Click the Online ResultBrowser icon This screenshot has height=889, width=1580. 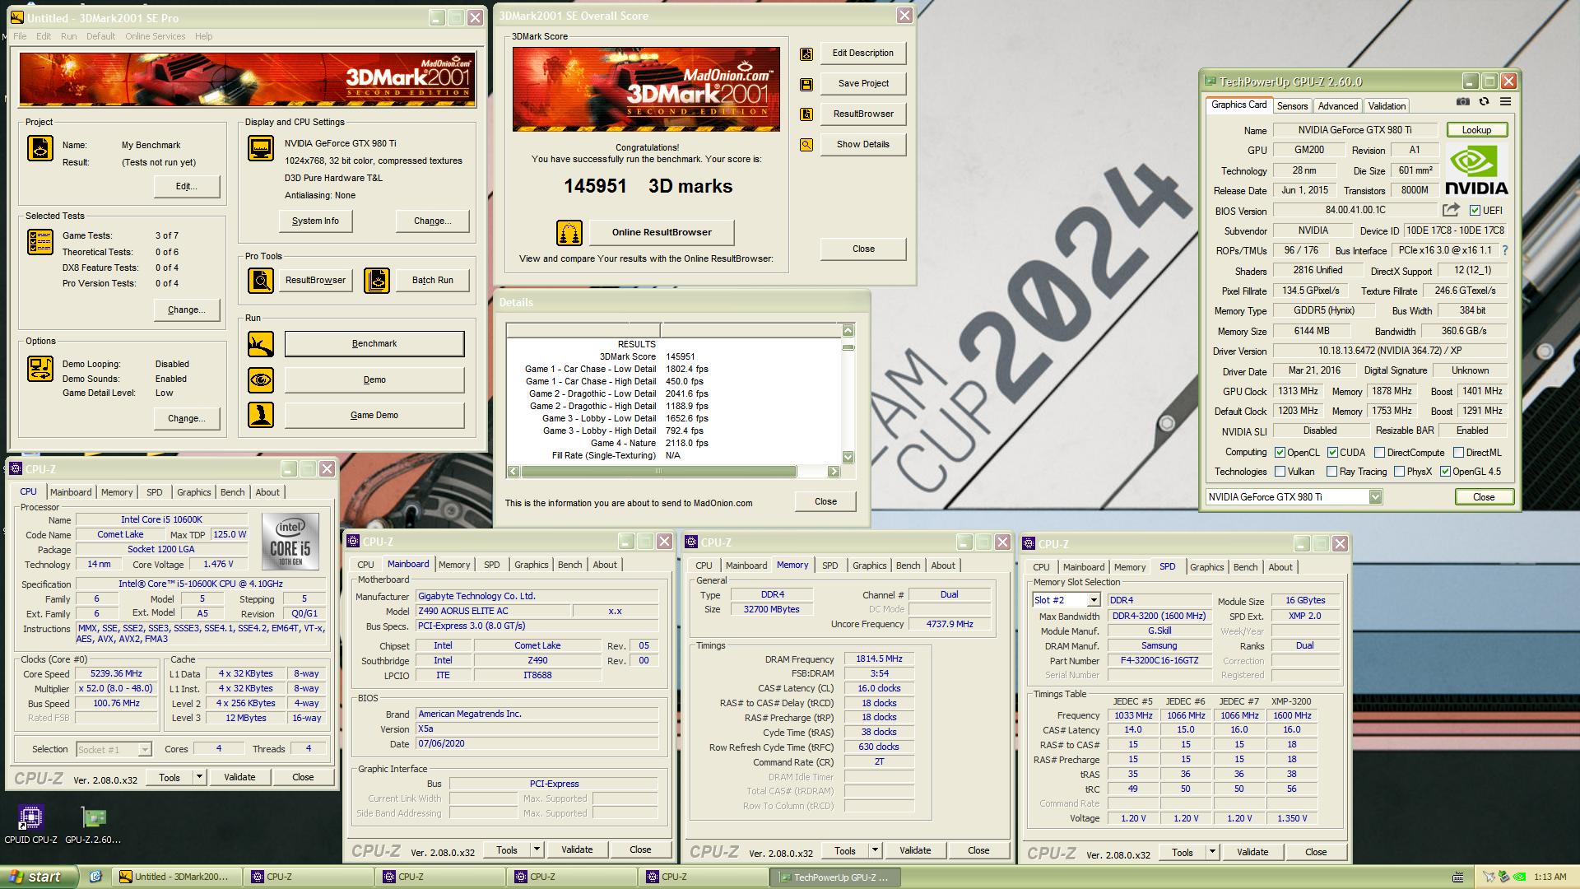(x=569, y=233)
